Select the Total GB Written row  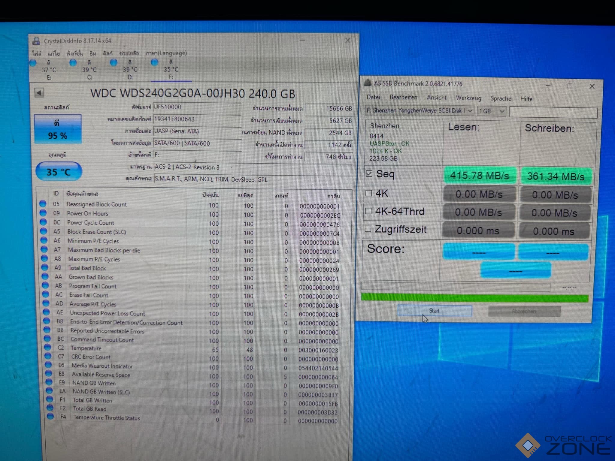tap(193, 401)
